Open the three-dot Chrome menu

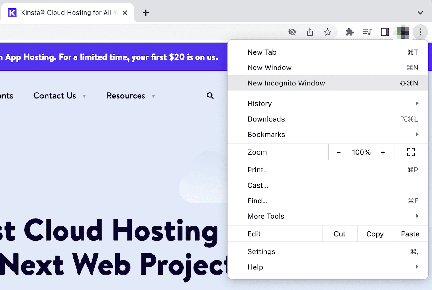[x=420, y=32]
